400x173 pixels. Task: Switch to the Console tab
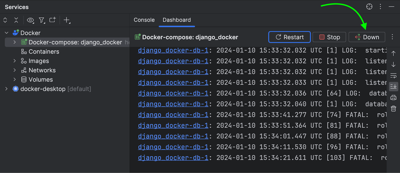click(x=144, y=20)
